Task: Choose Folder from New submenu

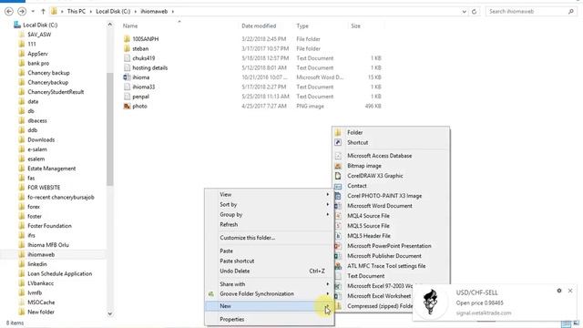Action: (x=391, y=132)
